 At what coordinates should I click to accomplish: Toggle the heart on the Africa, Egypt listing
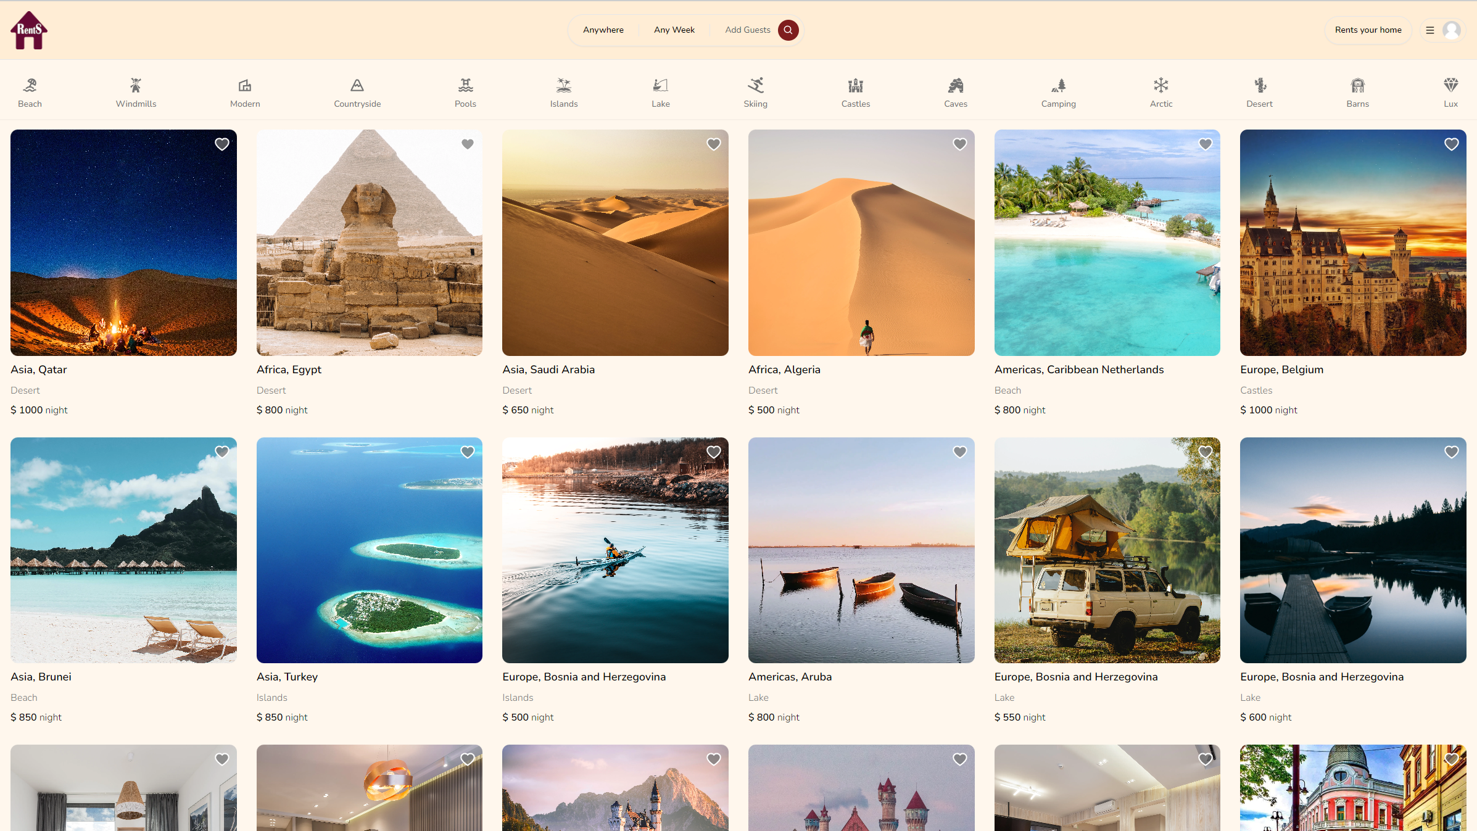pos(468,144)
